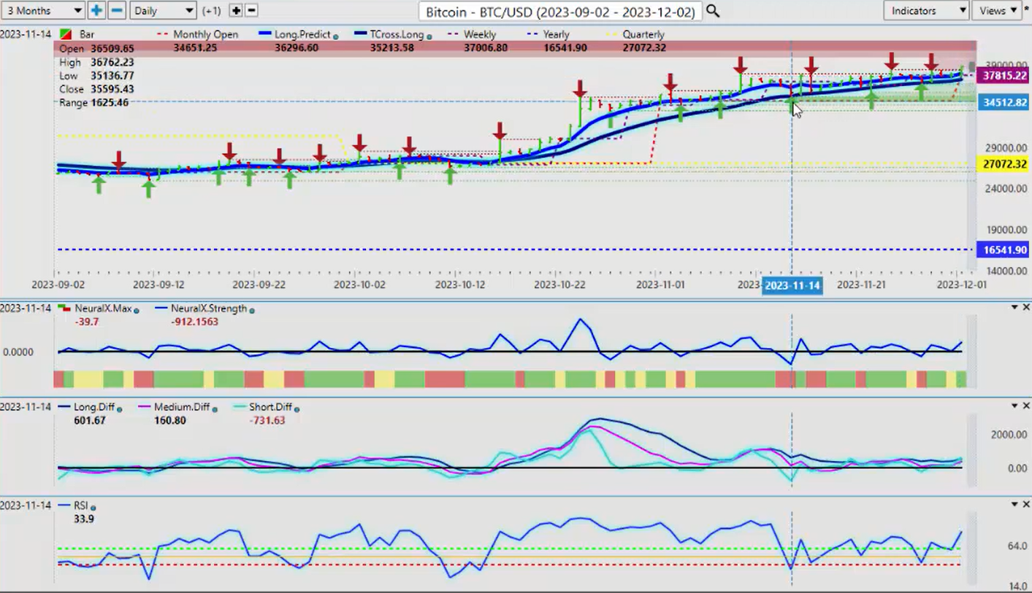Screen dimensions: 1032x593
Task: Close the NeuralX indicator panel
Action: [x=1025, y=308]
